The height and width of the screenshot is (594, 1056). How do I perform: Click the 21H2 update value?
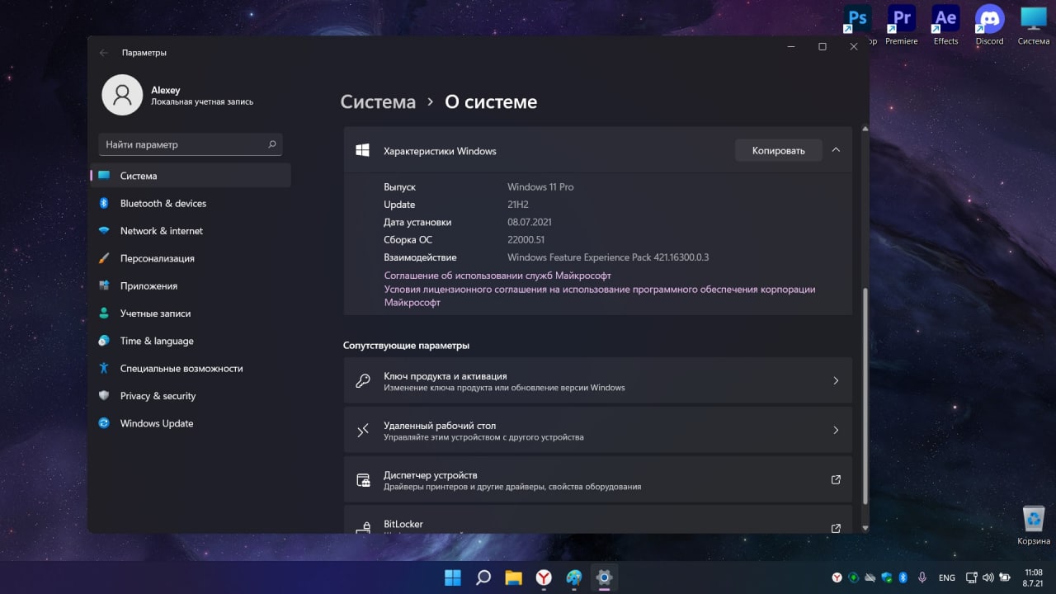click(518, 205)
